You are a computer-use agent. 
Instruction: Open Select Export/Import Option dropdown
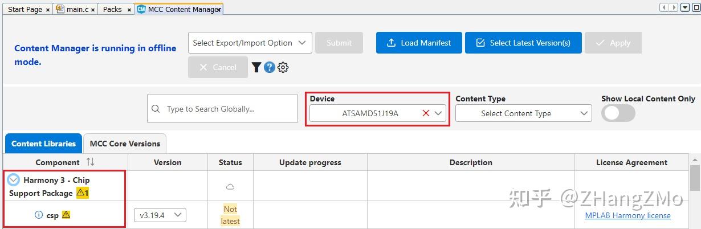250,43
